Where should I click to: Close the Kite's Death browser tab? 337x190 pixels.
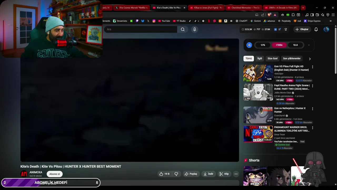click(x=184, y=8)
